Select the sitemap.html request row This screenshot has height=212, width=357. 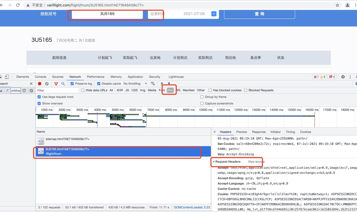point(123,141)
